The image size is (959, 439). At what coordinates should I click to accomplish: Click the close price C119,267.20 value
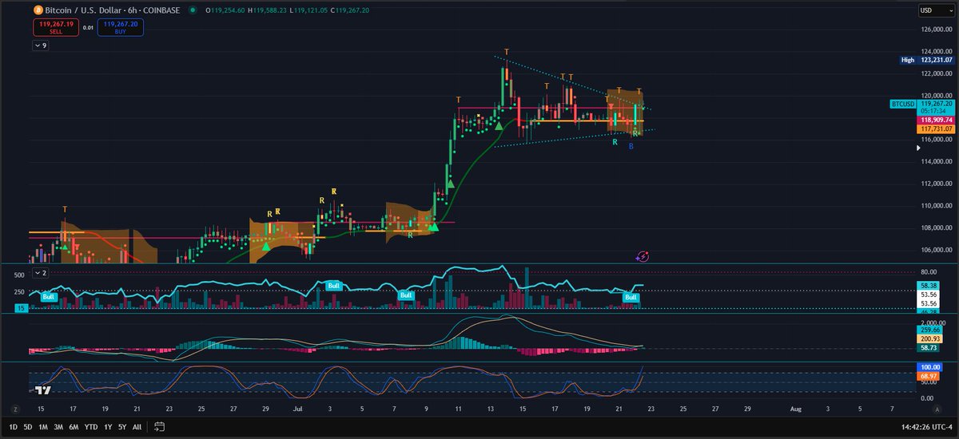click(351, 10)
